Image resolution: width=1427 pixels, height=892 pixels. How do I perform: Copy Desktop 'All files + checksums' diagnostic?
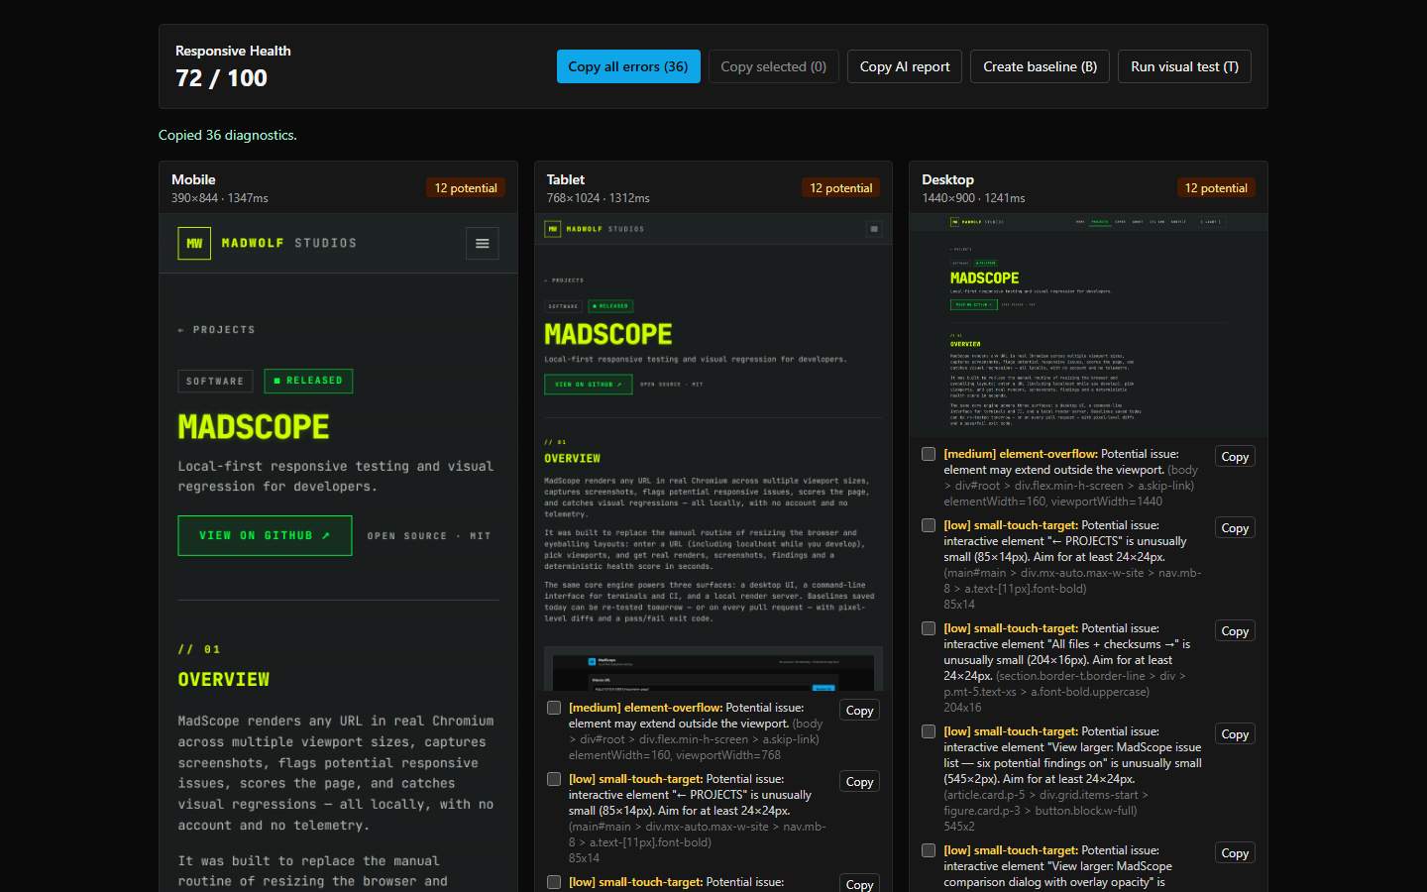pos(1235,631)
